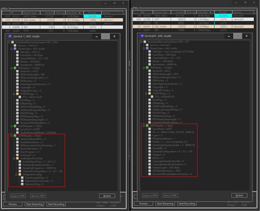This screenshot has width=260, height=211.
Task: Select the green PESHeader icon in _Service 1 tree
Action: [x=15, y=68]
